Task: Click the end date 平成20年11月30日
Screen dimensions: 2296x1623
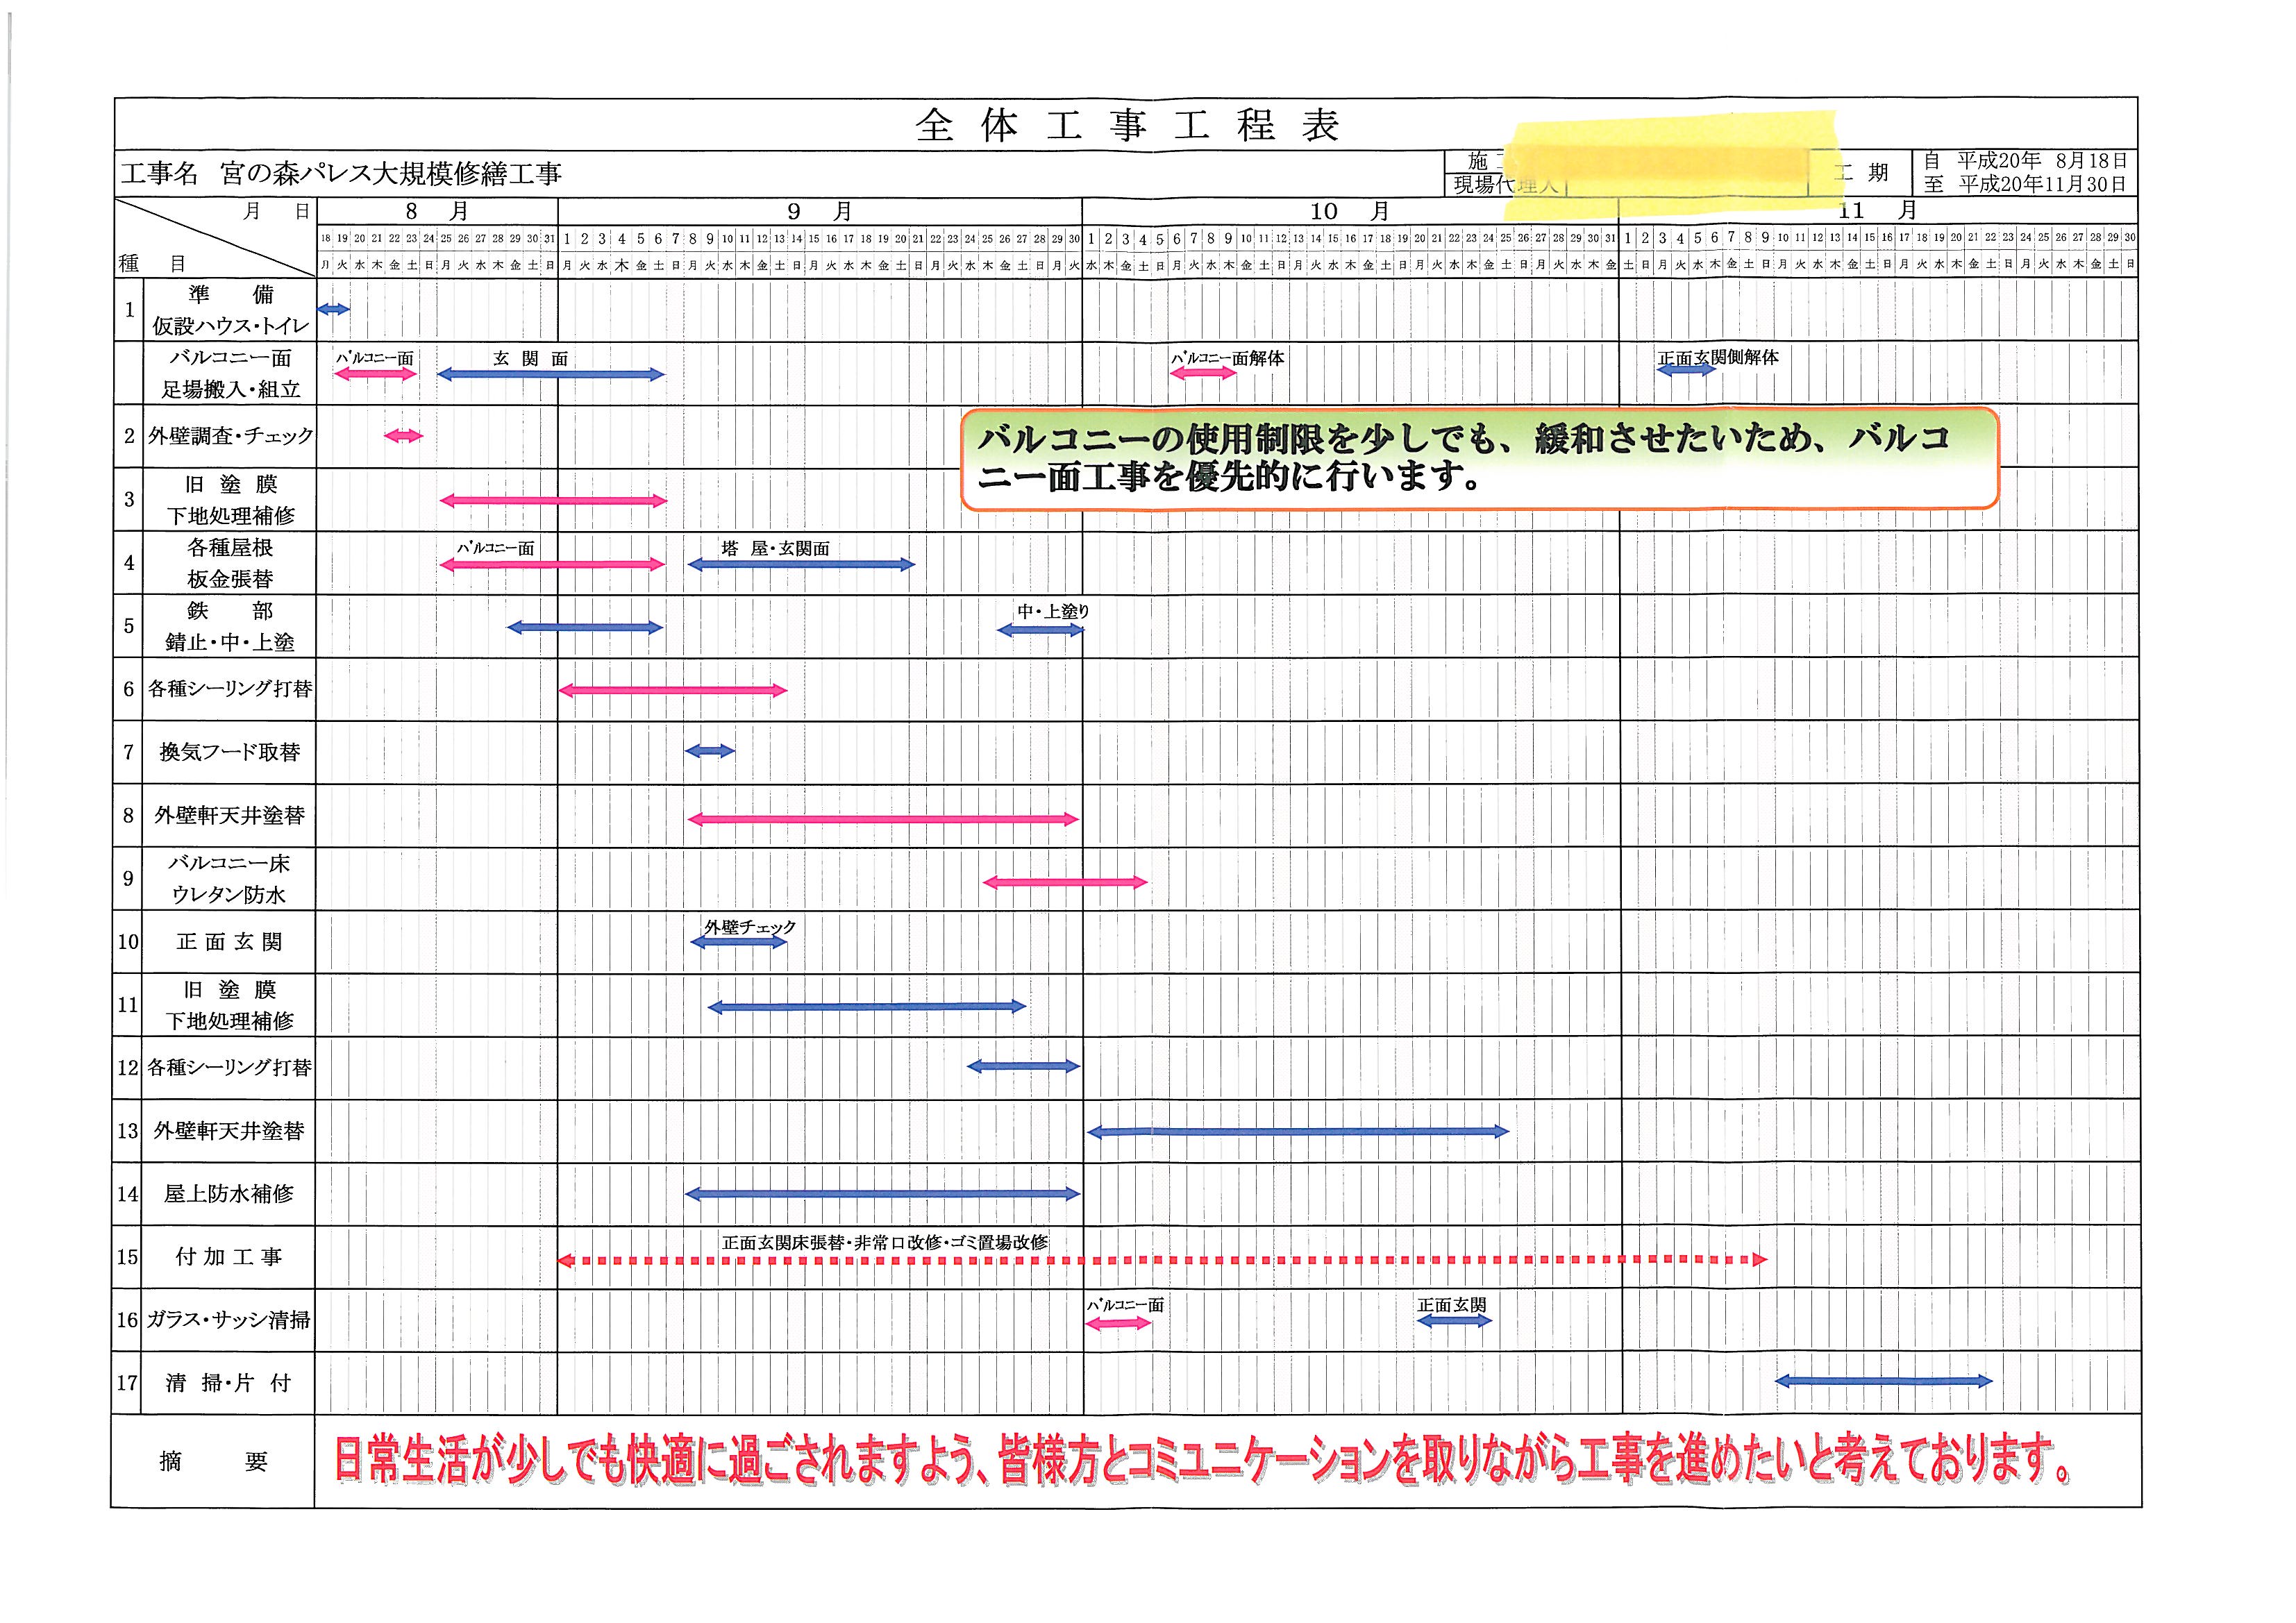Action: tap(2042, 184)
